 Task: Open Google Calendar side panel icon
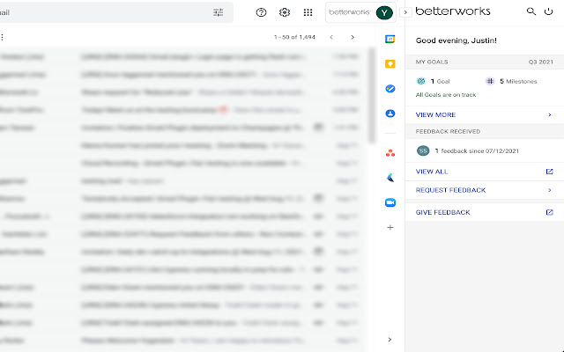click(390, 39)
